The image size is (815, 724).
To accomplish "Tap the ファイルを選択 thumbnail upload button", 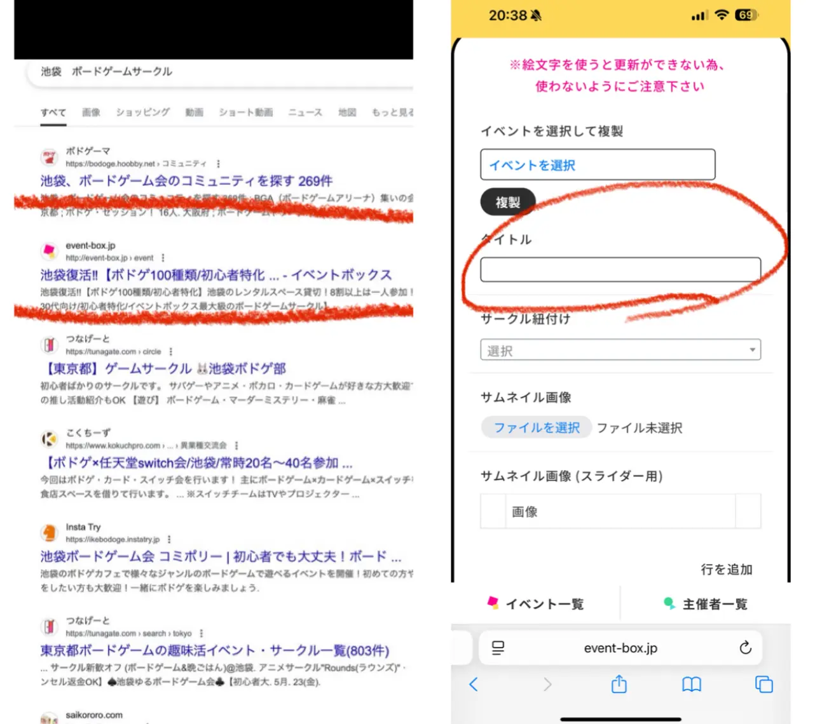I will [x=536, y=427].
